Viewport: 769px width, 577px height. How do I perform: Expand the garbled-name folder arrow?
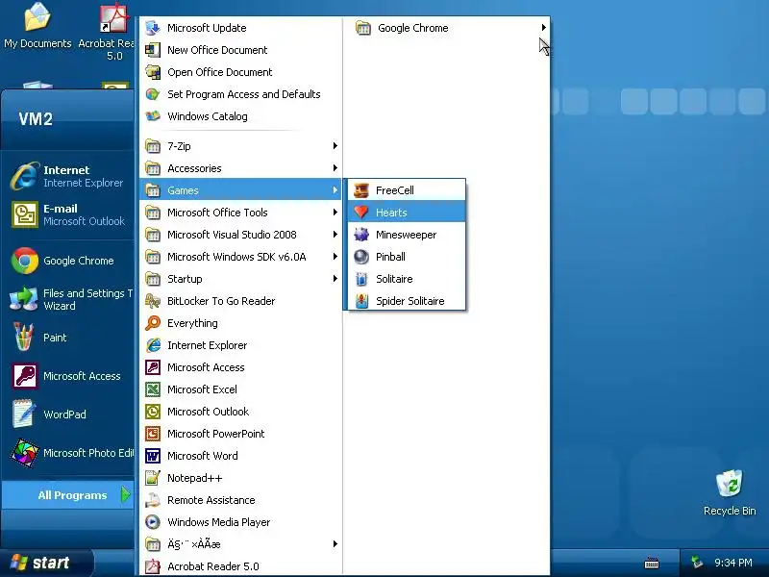pos(335,543)
